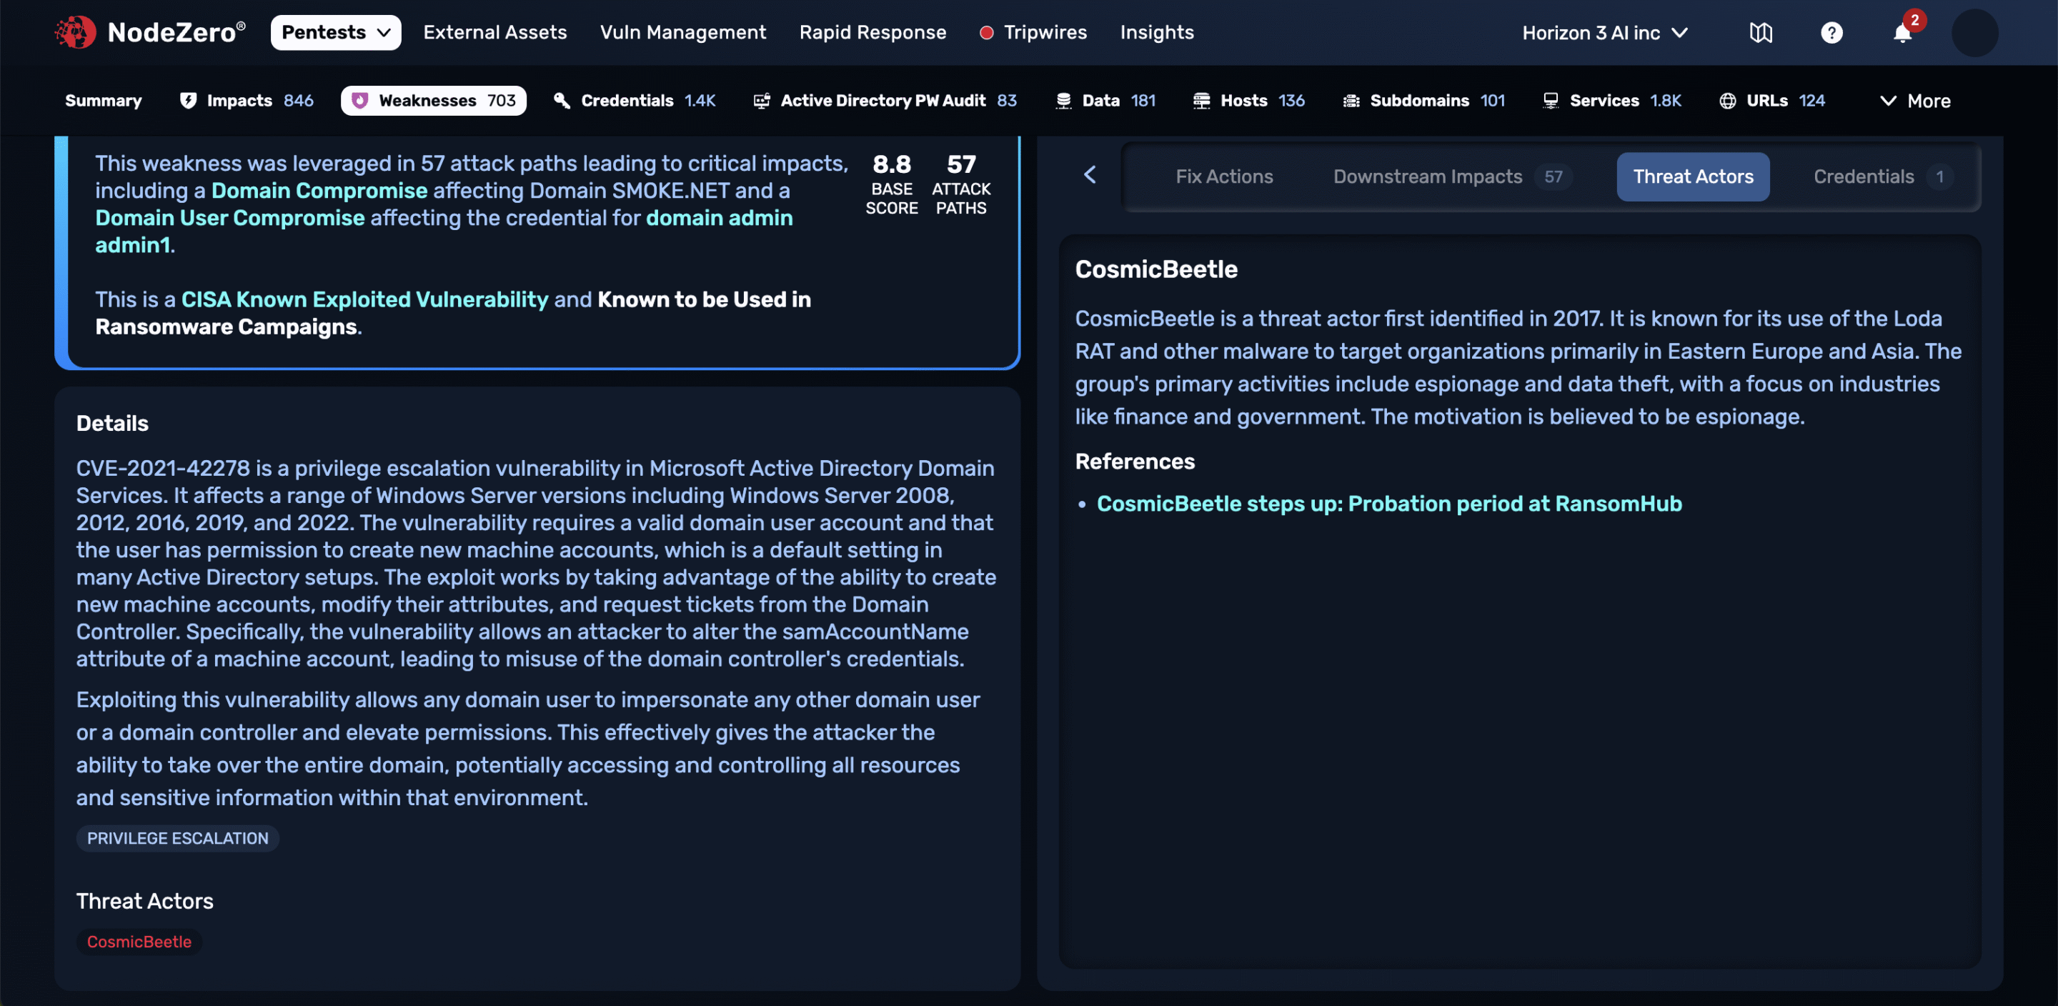The width and height of the screenshot is (2058, 1006).
Task: Follow the Domain User Compromise link
Action: point(229,217)
